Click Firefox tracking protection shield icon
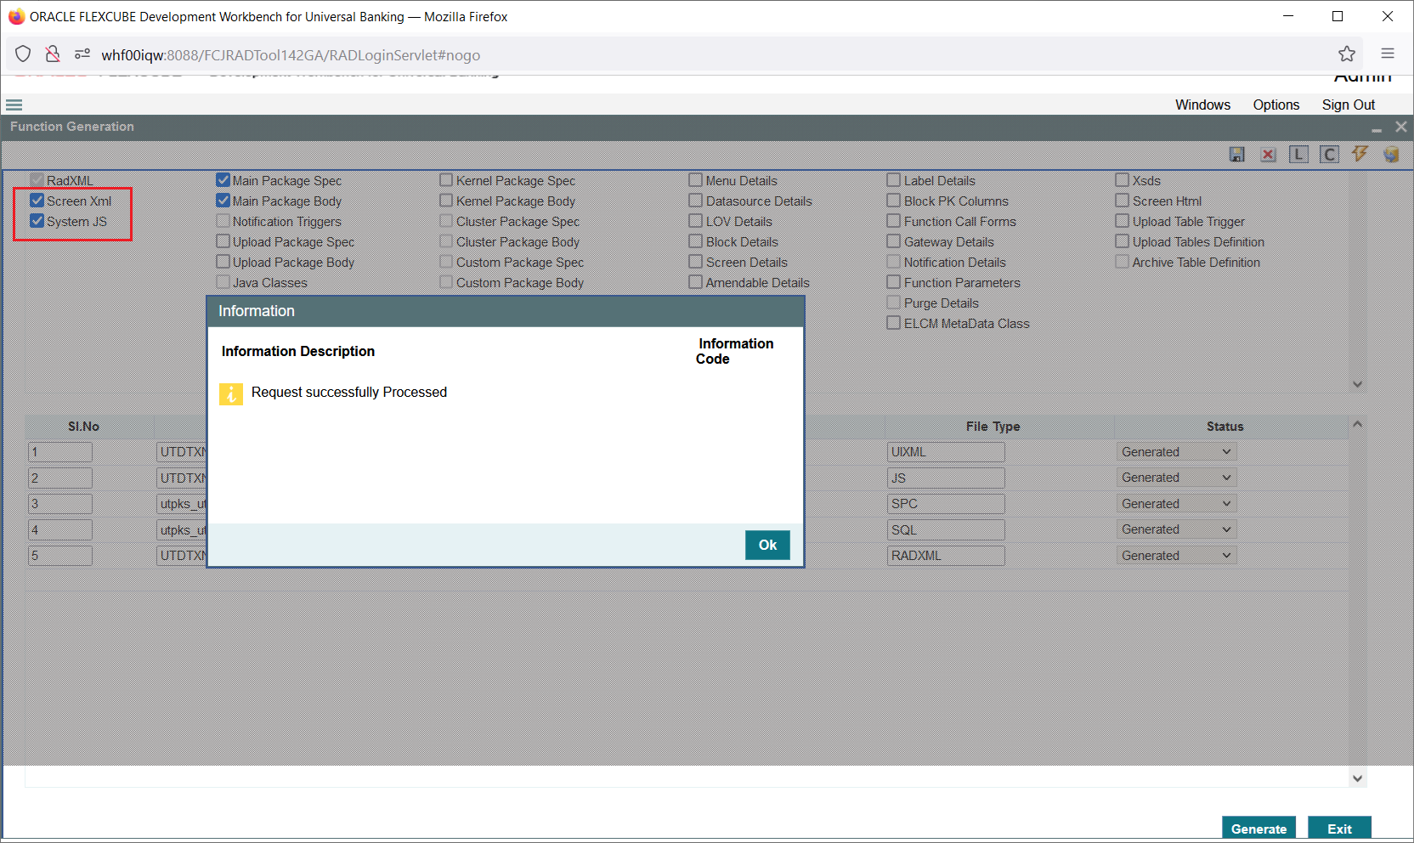 pyautogui.click(x=23, y=54)
